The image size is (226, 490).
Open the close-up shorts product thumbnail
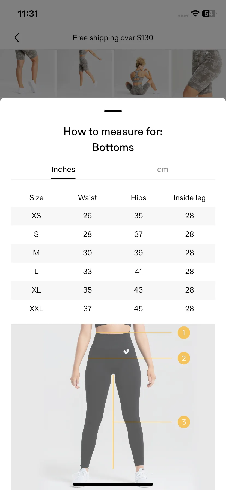[x=199, y=73]
